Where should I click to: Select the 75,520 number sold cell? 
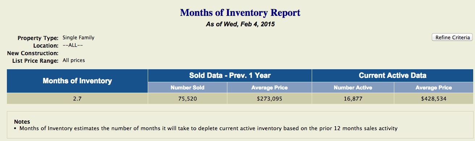[188, 98]
